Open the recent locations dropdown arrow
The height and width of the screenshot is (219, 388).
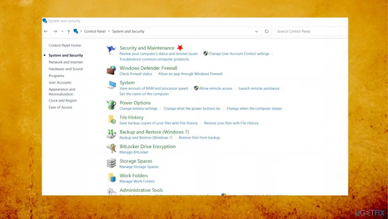62,31
